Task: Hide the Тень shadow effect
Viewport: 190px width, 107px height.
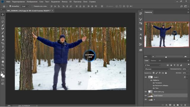Action: point(154,88)
